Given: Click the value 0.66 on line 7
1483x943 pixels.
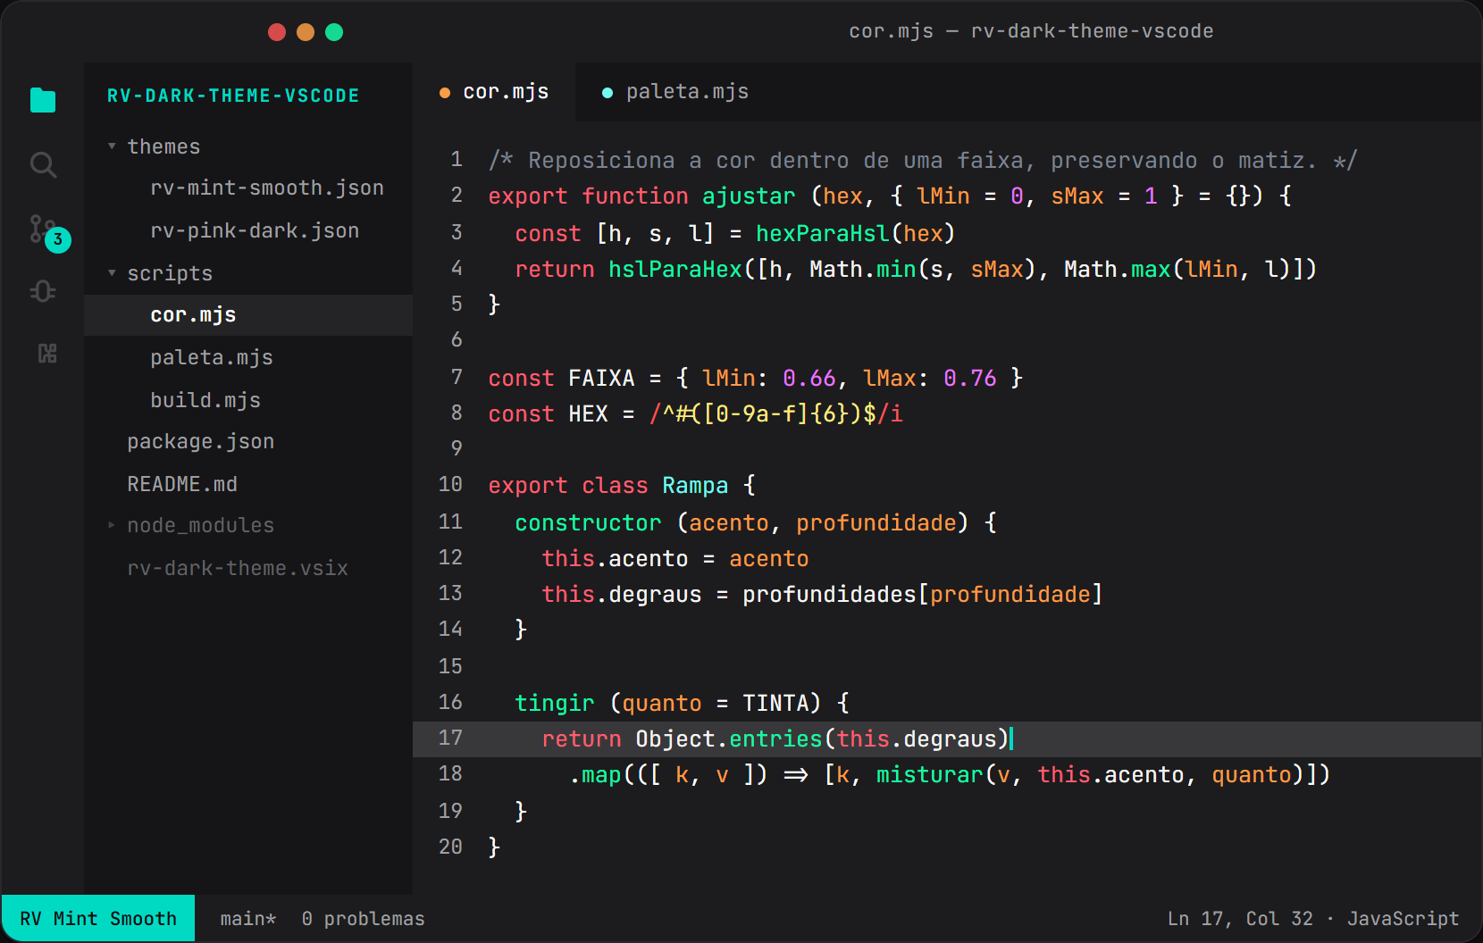Looking at the screenshot, I should pyautogui.click(x=809, y=379).
